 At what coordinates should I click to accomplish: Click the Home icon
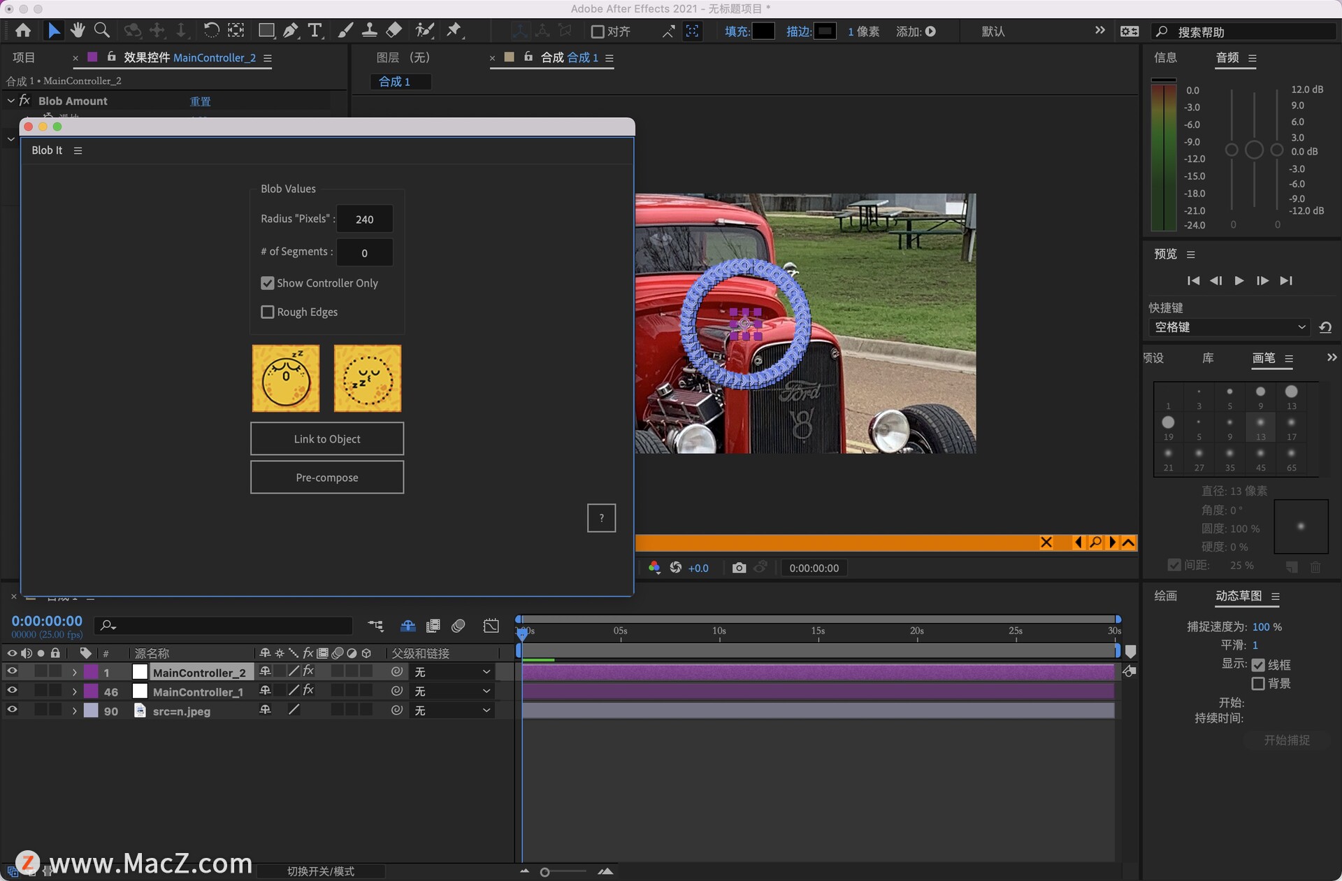(x=23, y=30)
